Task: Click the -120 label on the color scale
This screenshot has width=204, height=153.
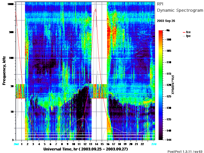Action: pos(168,85)
